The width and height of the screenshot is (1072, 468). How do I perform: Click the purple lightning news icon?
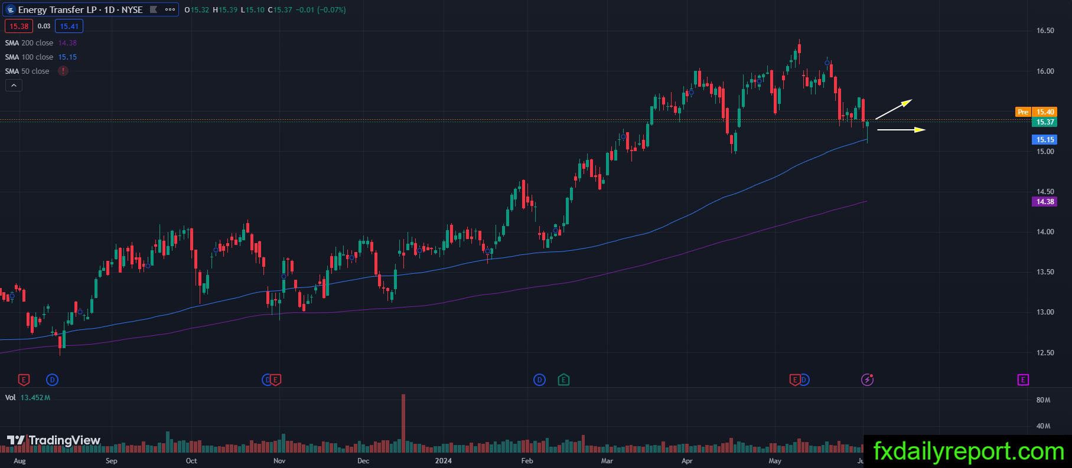[867, 379]
